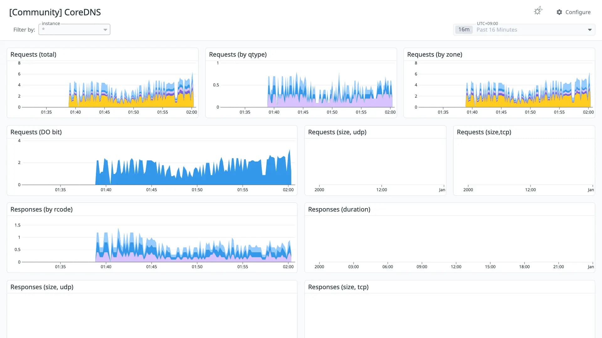
Task: Click the Requests (by zone) area chart
Action: pyautogui.click(x=505, y=85)
